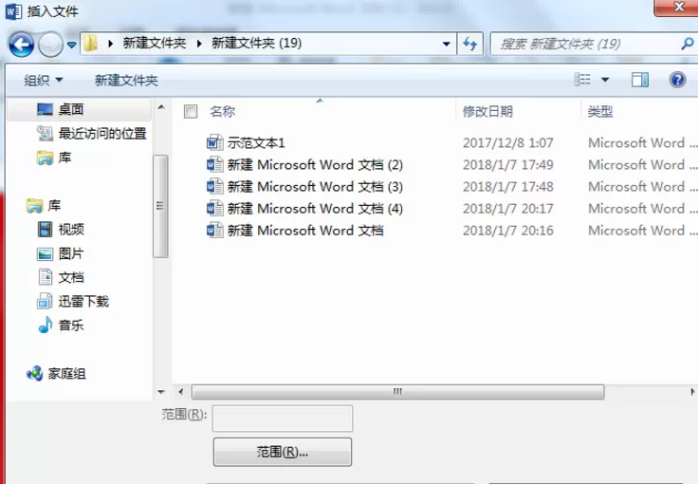
Task: Click the 新建文件夹 toolbar button
Action: coord(126,80)
